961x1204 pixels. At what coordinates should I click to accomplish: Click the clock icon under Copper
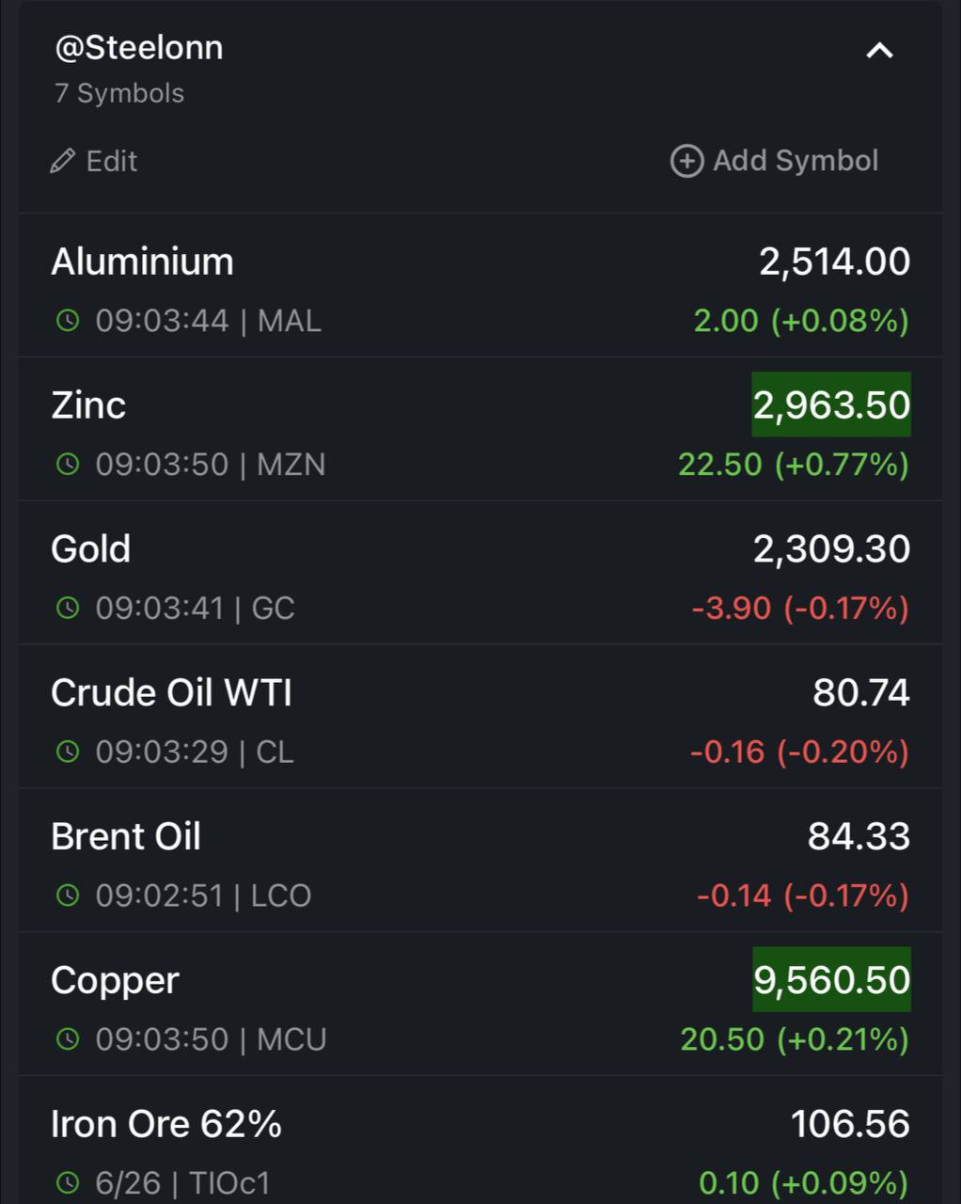68,1039
